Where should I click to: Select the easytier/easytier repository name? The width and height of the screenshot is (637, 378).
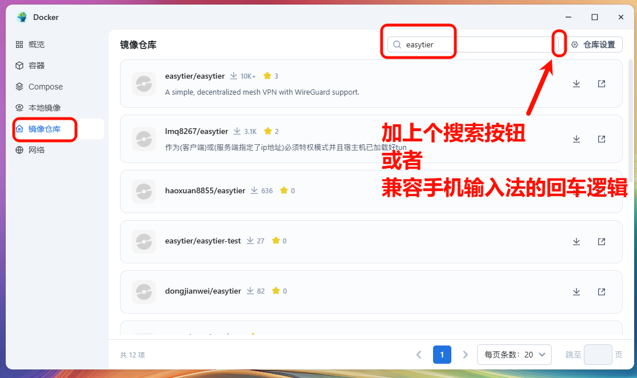pos(195,76)
